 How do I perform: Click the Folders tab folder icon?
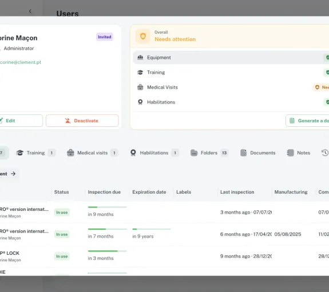pyautogui.click(x=194, y=153)
